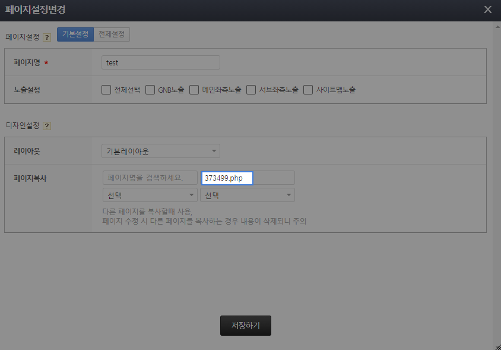501x350 pixels.
Task: Click the help icon beside 디자인설정
Action: (x=47, y=126)
